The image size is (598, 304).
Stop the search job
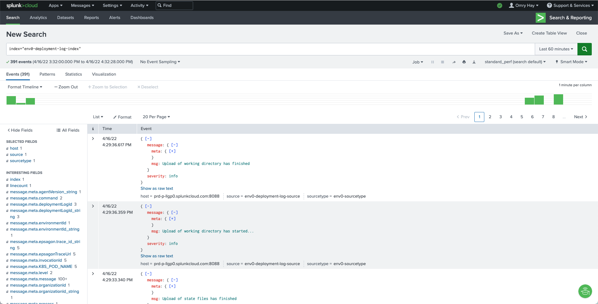tap(442, 62)
